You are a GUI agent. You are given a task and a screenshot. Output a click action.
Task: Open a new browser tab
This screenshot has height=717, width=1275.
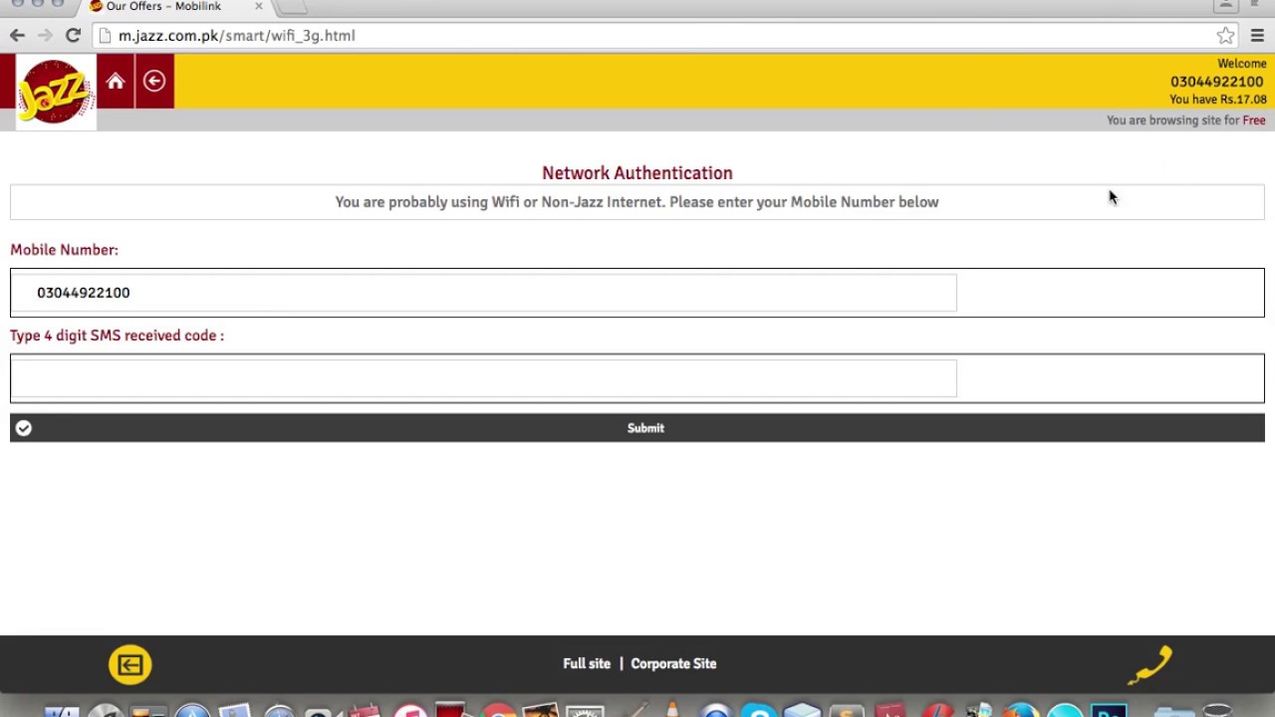click(x=291, y=7)
